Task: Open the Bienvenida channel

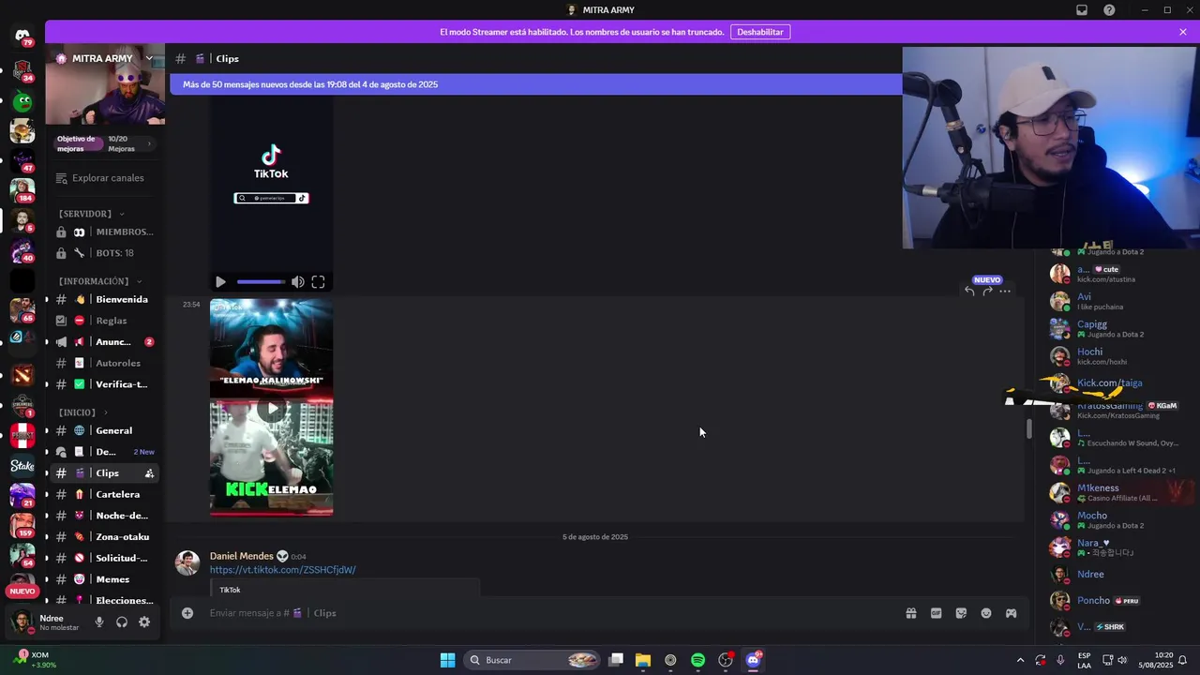Action: tap(105, 299)
